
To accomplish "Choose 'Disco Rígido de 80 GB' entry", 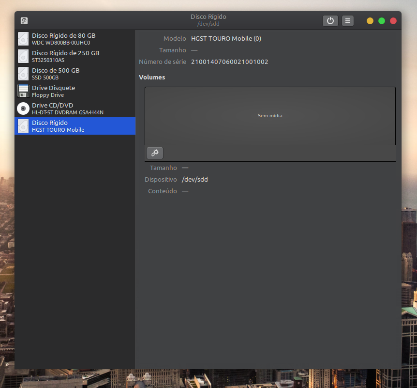I will tap(75, 39).
